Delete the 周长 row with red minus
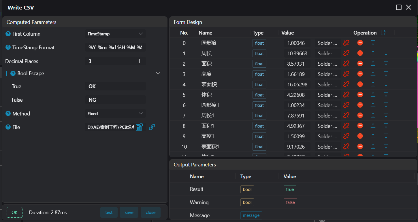The image size is (418, 222). coord(360,53)
